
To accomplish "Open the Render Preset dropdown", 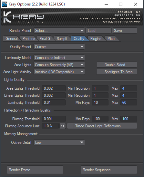I will pyautogui.click(x=59, y=31).
